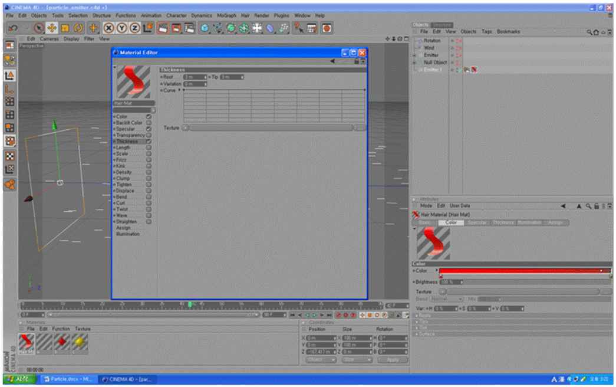Image resolution: width=616 pixels, height=387 pixels.
Task: Click the Hair Mat thumbnail in Material manager
Action: pos(27,343)
